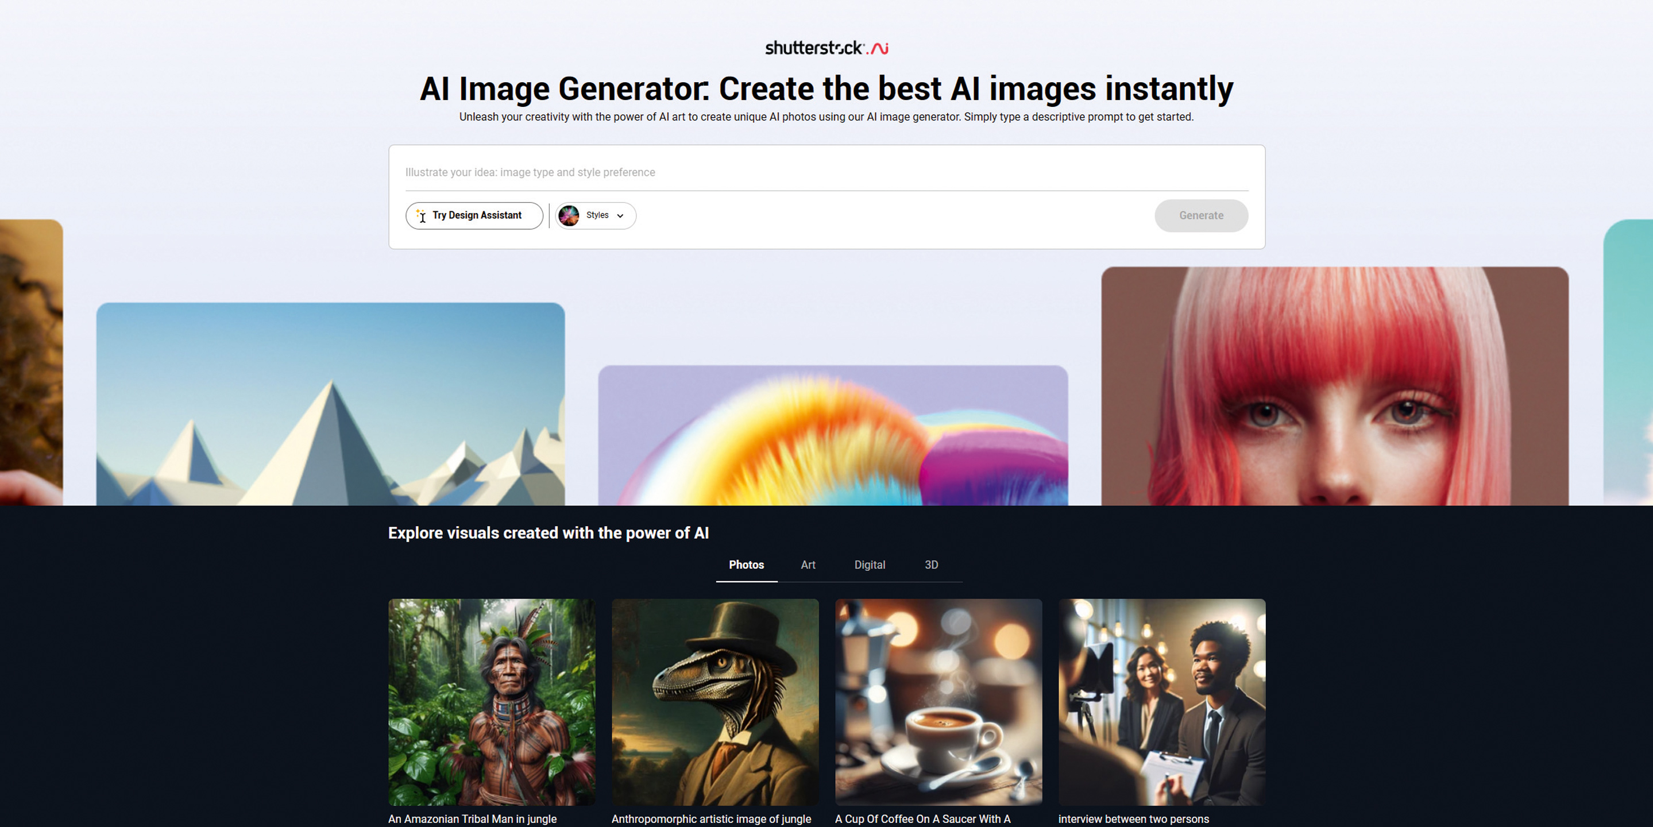Open the dinosaur in top hat thumbnail
This screenshot has width=1653, height=827.
(x=715, y=702)
